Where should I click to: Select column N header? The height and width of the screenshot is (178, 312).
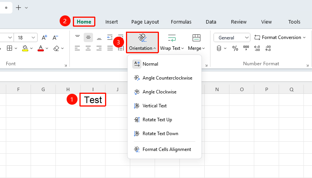[217, 90]
